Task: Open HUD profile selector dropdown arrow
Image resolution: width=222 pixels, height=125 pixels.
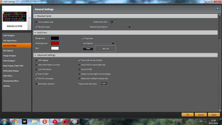Action: (x=30, y=18)
